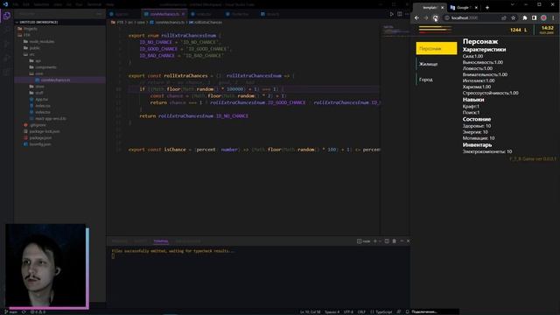
Task: Close the Google browser tab
Action: [x=476, y=8]
